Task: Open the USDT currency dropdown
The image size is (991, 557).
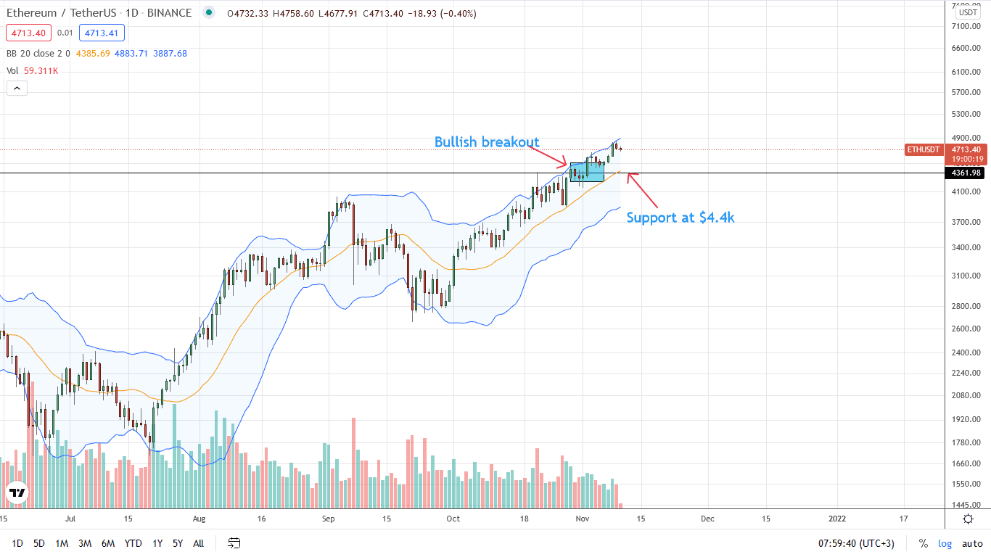Action: [x=967, y=12]
